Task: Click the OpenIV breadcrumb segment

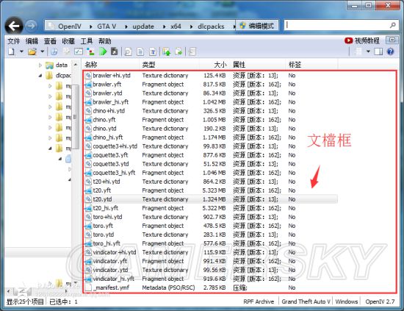Action: (70, 26)
